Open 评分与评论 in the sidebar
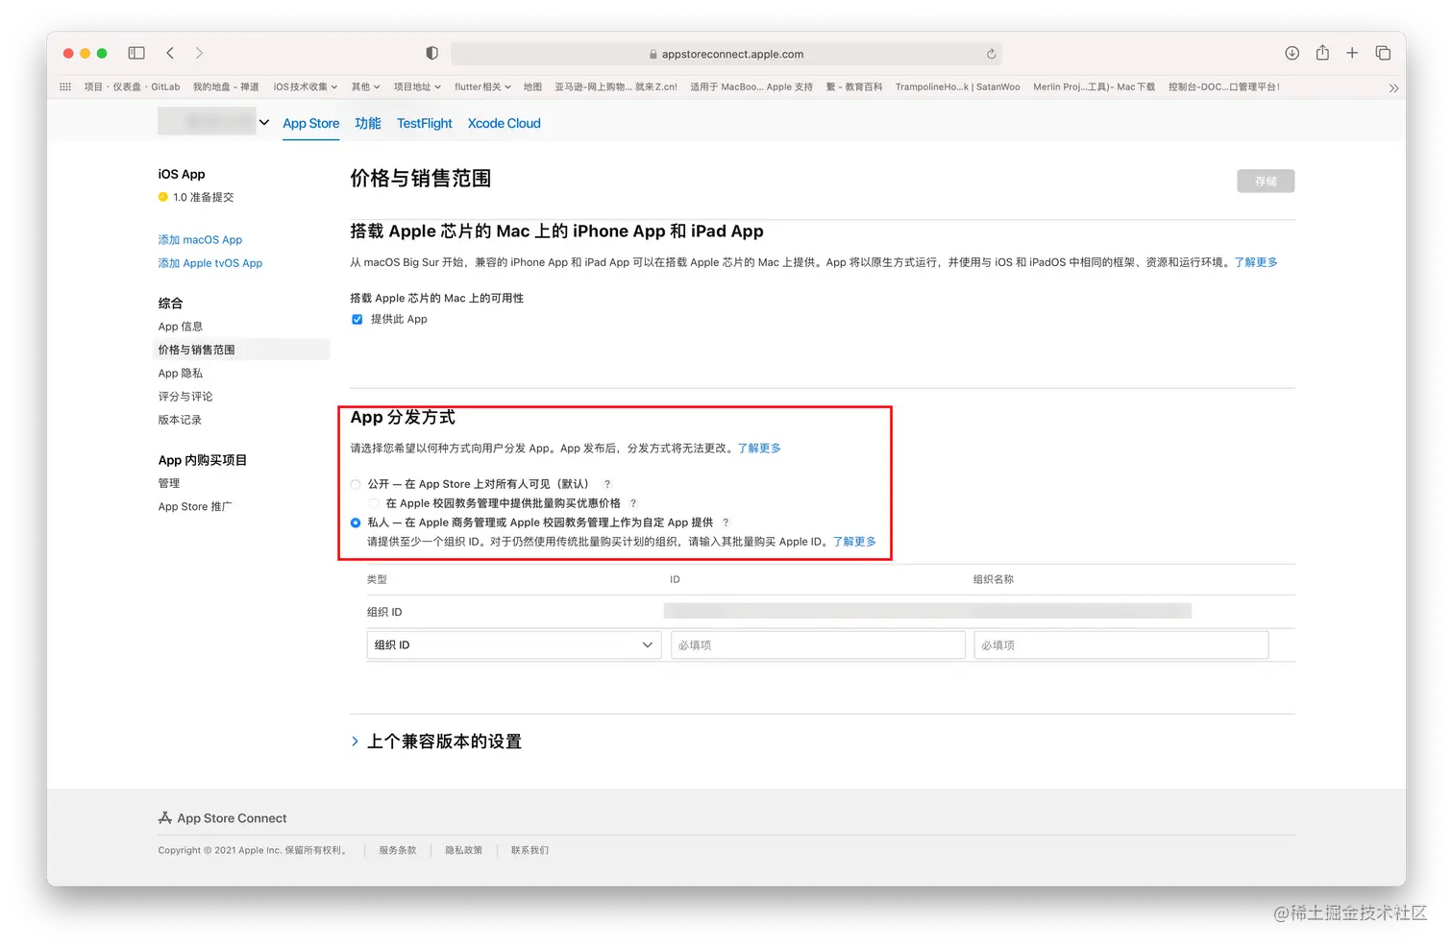This screenshot has height=948, width=1453. pos(185,397)
